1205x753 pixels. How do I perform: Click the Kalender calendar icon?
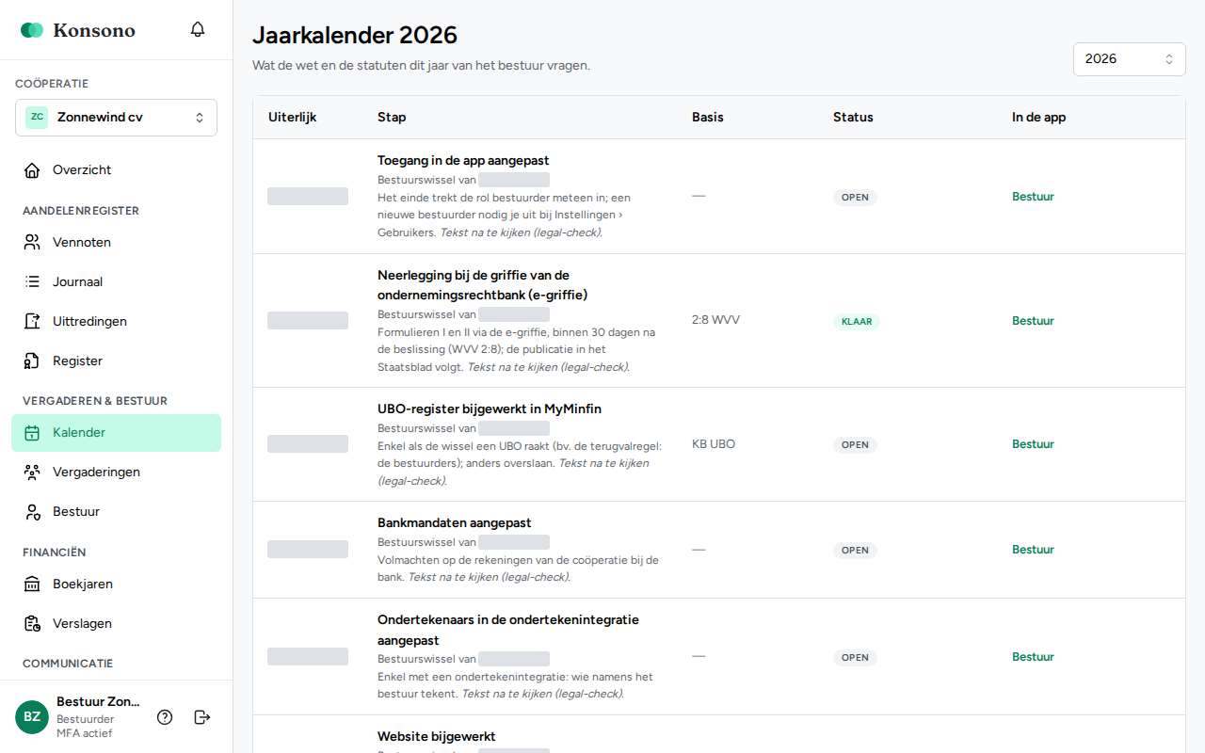tap(32, 433)
